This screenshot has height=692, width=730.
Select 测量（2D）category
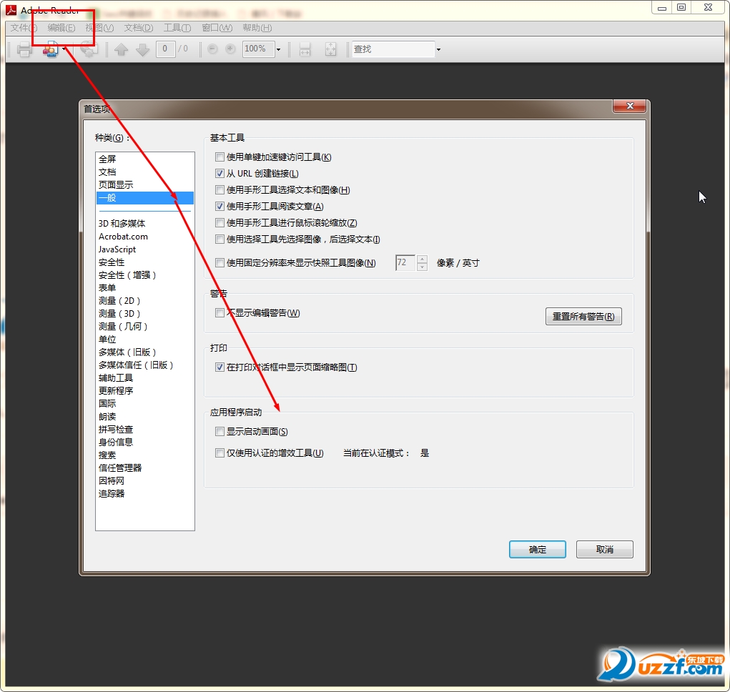pos(145,301)
